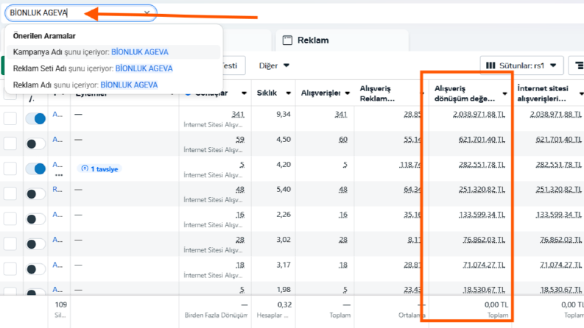Open campaign link in the 341-results row
The image size is (584, 328).
57,115
